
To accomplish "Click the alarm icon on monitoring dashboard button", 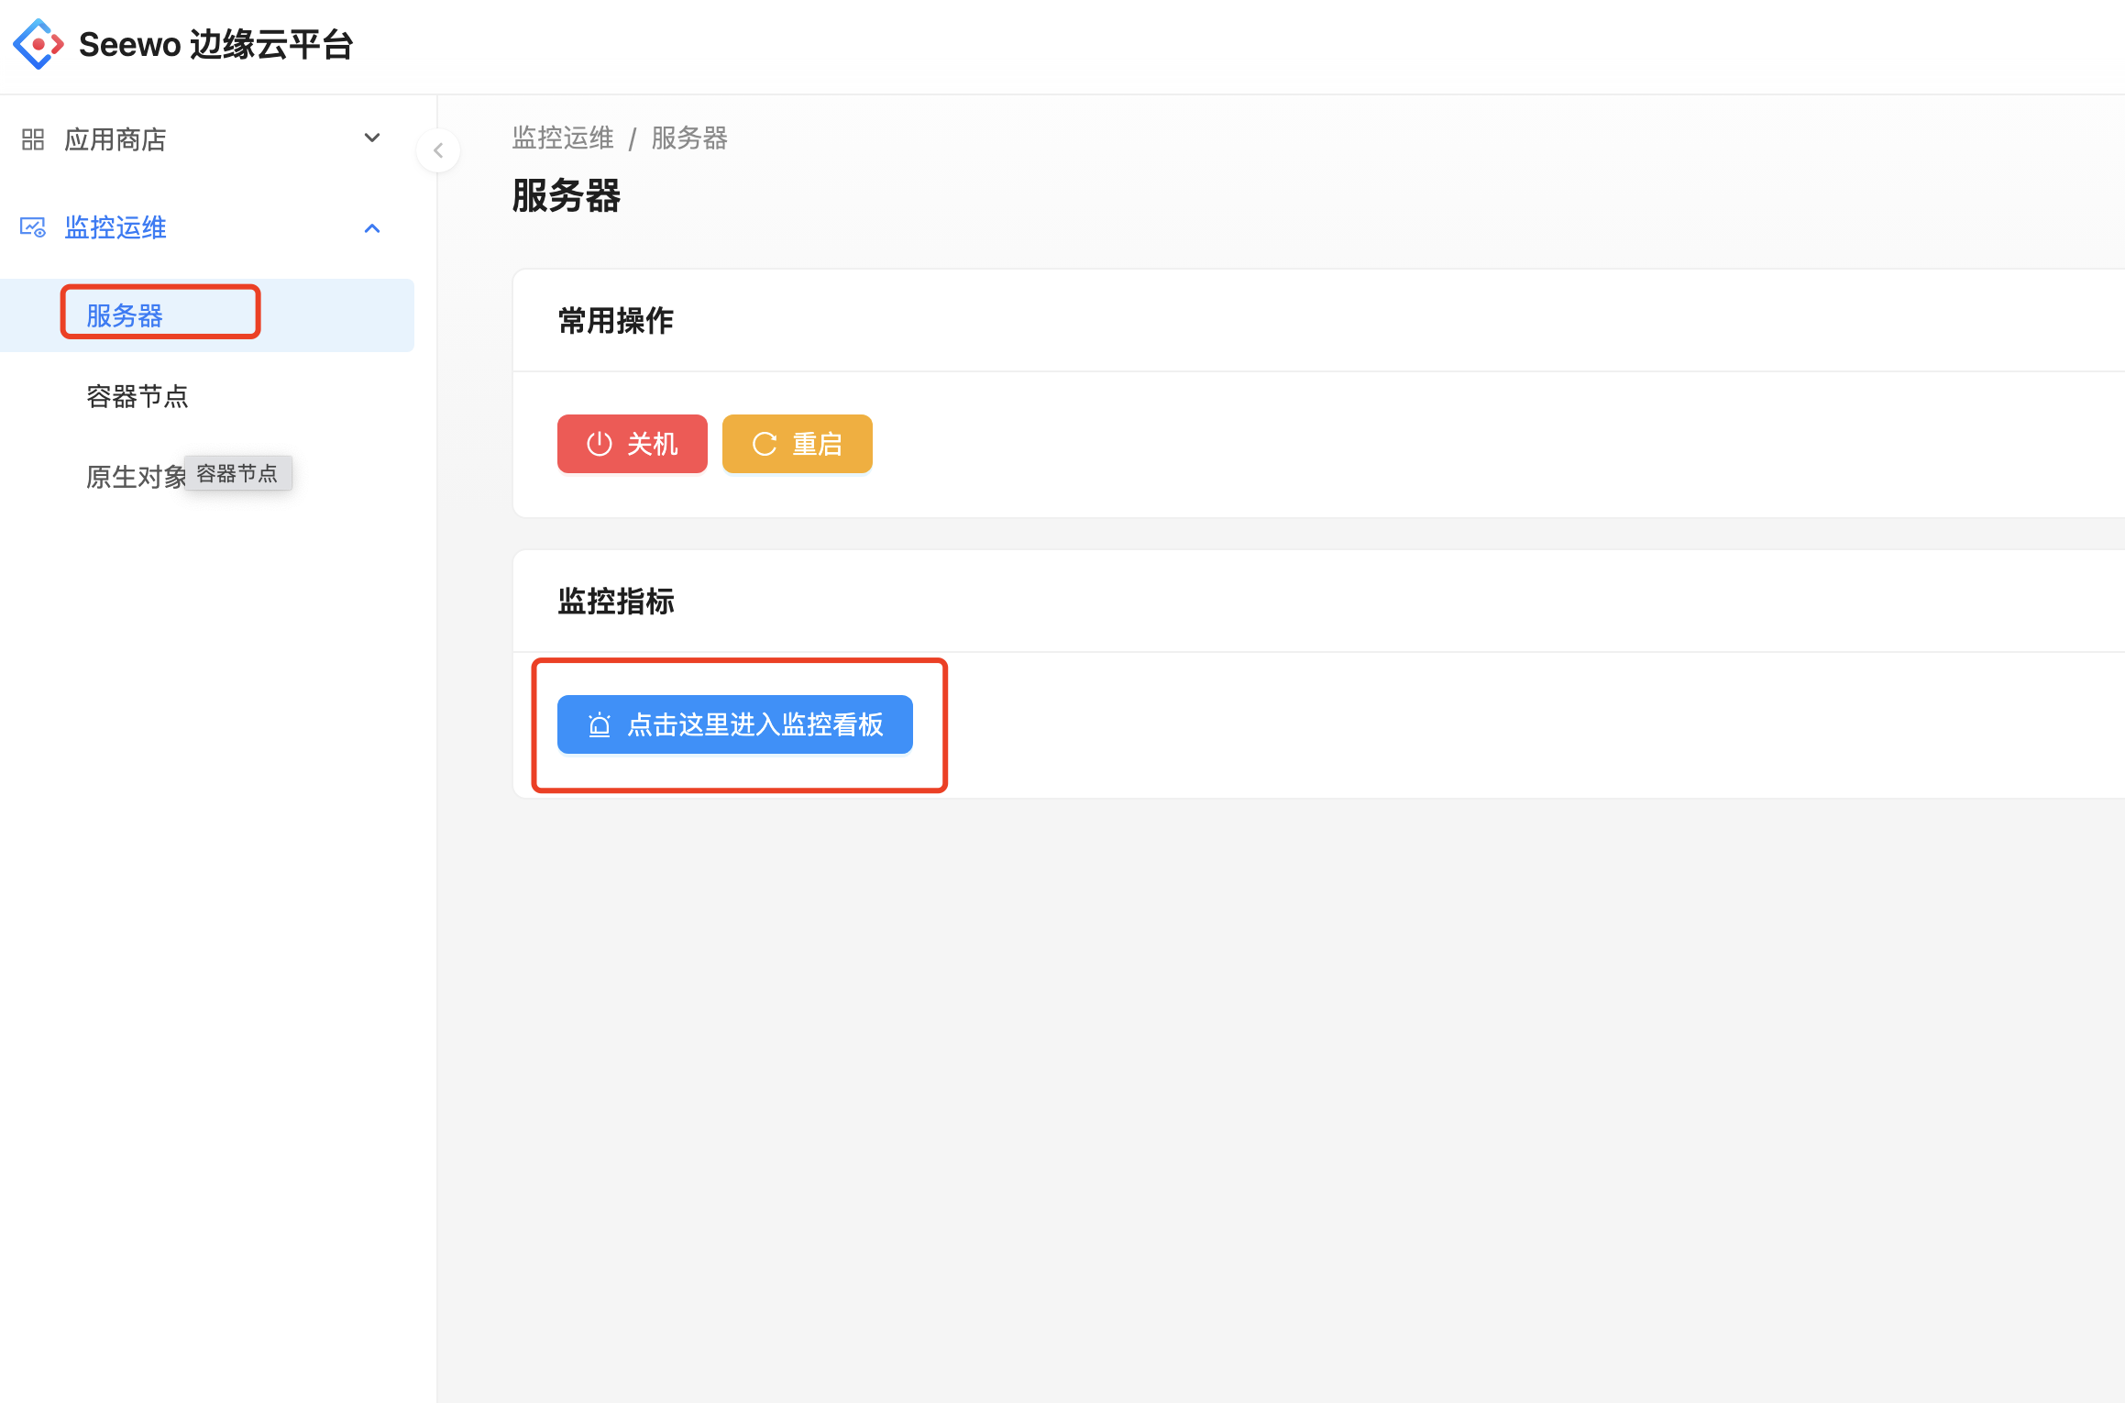I will [600, 724].
